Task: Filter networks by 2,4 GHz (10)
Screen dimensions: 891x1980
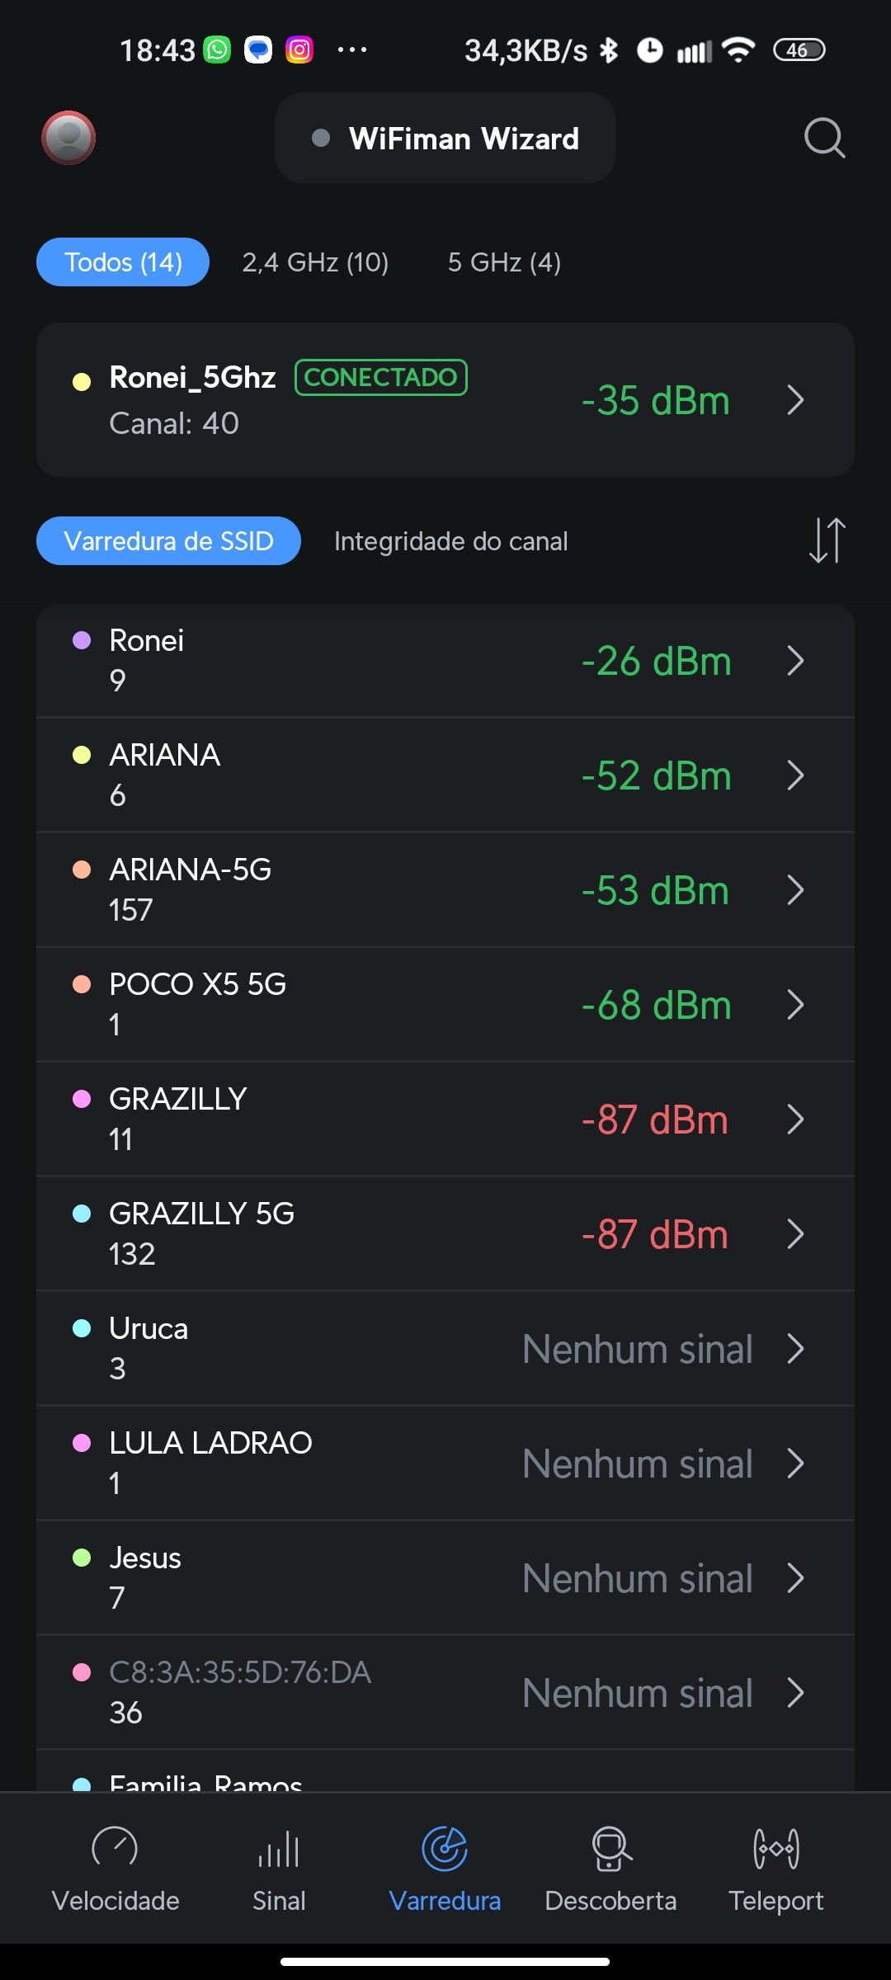Action: click(x=315, y=262)
